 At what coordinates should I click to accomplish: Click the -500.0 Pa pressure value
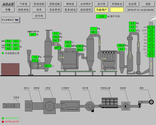(x=80, y=46)
